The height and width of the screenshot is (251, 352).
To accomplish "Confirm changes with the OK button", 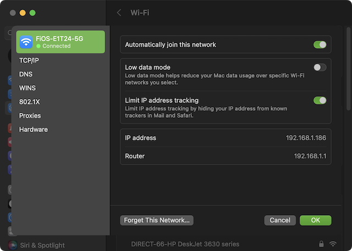I will coord(315,220).
